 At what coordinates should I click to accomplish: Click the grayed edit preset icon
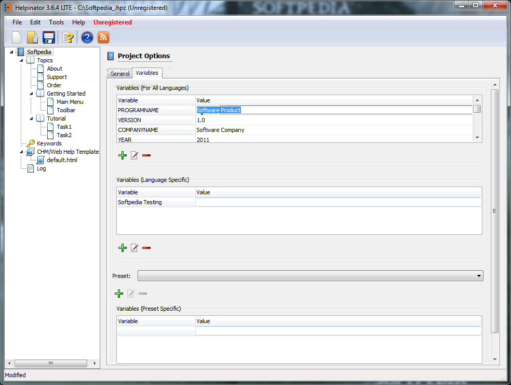[131, 294]
